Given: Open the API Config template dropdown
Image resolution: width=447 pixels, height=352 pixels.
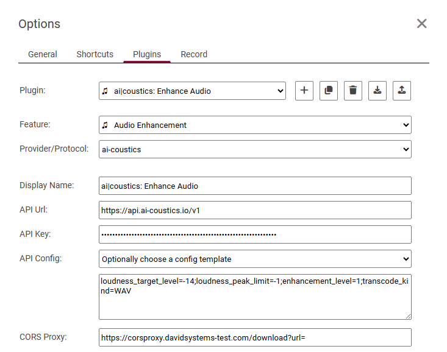Looking at the screenshot, I should click(x=255, y=259).
